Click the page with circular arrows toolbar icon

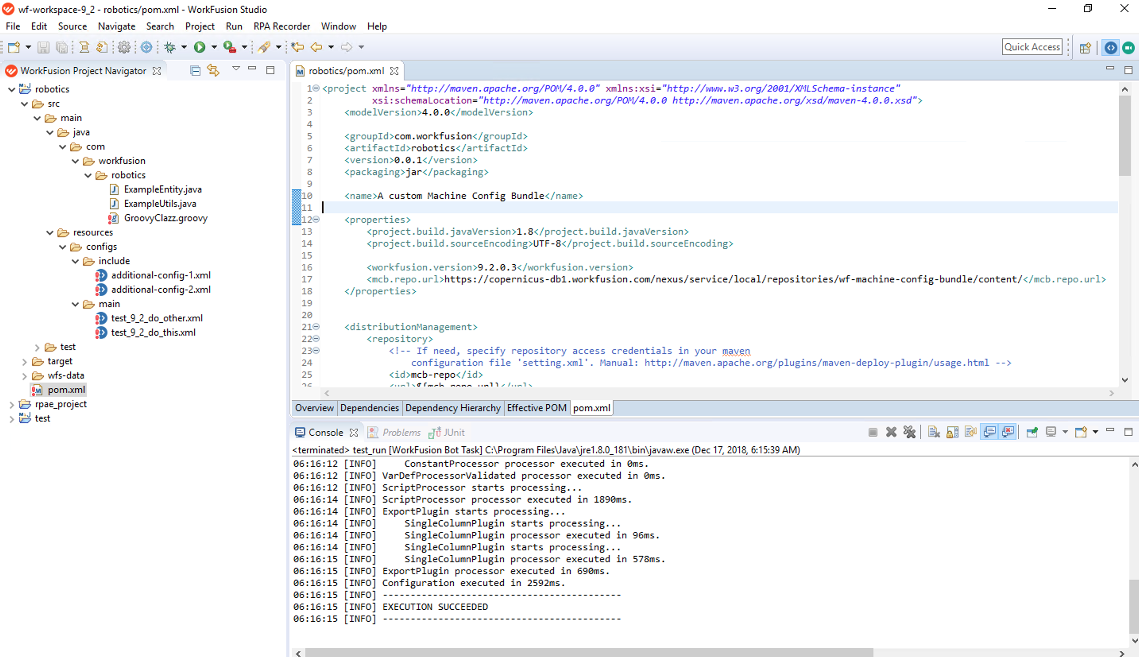tap(102, 47)
